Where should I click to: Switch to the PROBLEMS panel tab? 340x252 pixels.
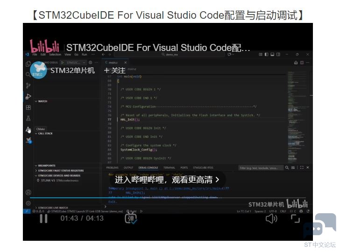tap(112, 167)
